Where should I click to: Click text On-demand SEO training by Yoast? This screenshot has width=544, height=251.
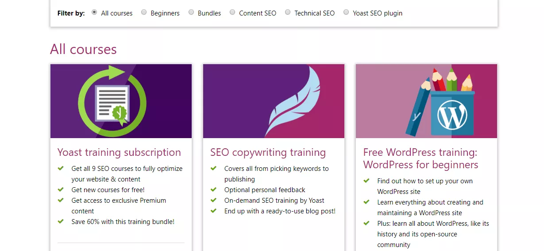tap(274, 201)
